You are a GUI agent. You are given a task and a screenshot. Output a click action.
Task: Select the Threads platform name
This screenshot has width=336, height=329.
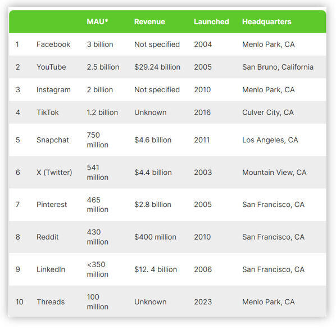point(51,302)
